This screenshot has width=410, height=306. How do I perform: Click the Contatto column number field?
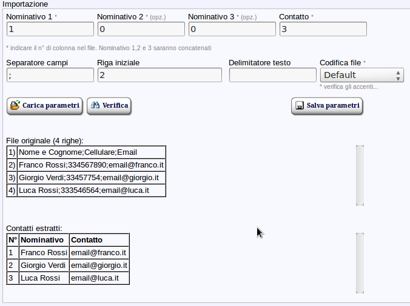pos(323,29)
